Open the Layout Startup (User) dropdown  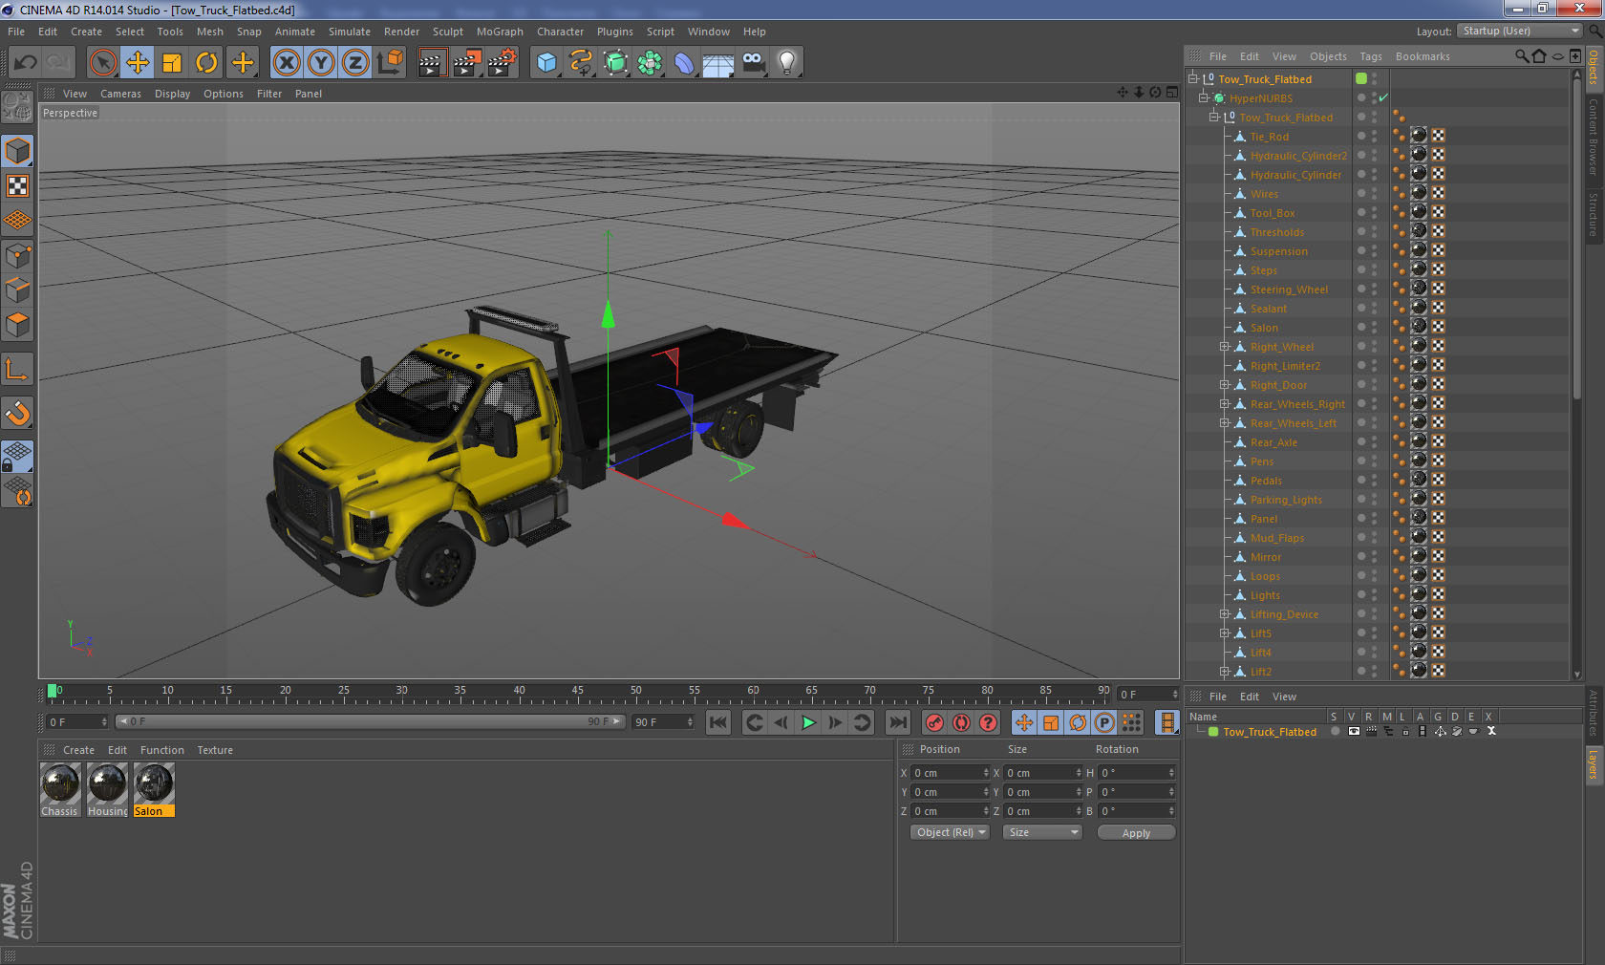1519,32
